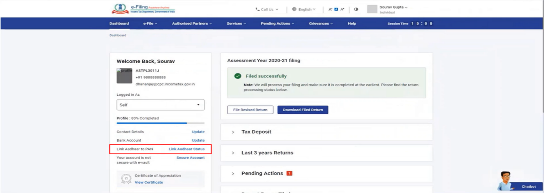Viewport: 544px width, 193px height.
Task: Toggle the high contrast mode icon
Action: 356,9
